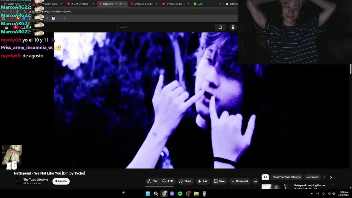
Task: Open the taskbar app with the red notification badge
Action: pos(188,194)
